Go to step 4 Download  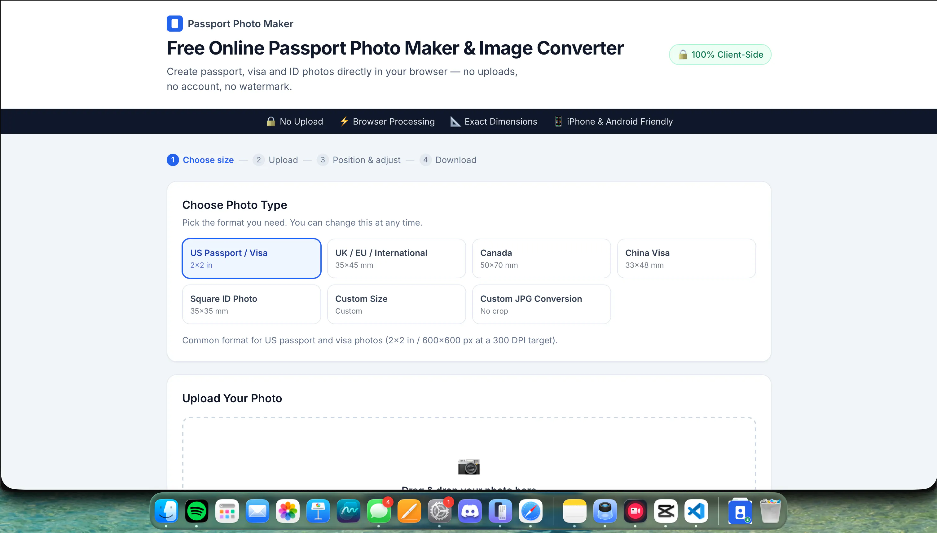coord(448,160)
